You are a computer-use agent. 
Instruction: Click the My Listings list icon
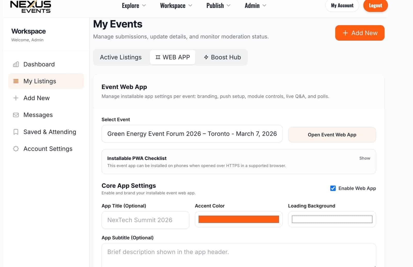point(16,81)
